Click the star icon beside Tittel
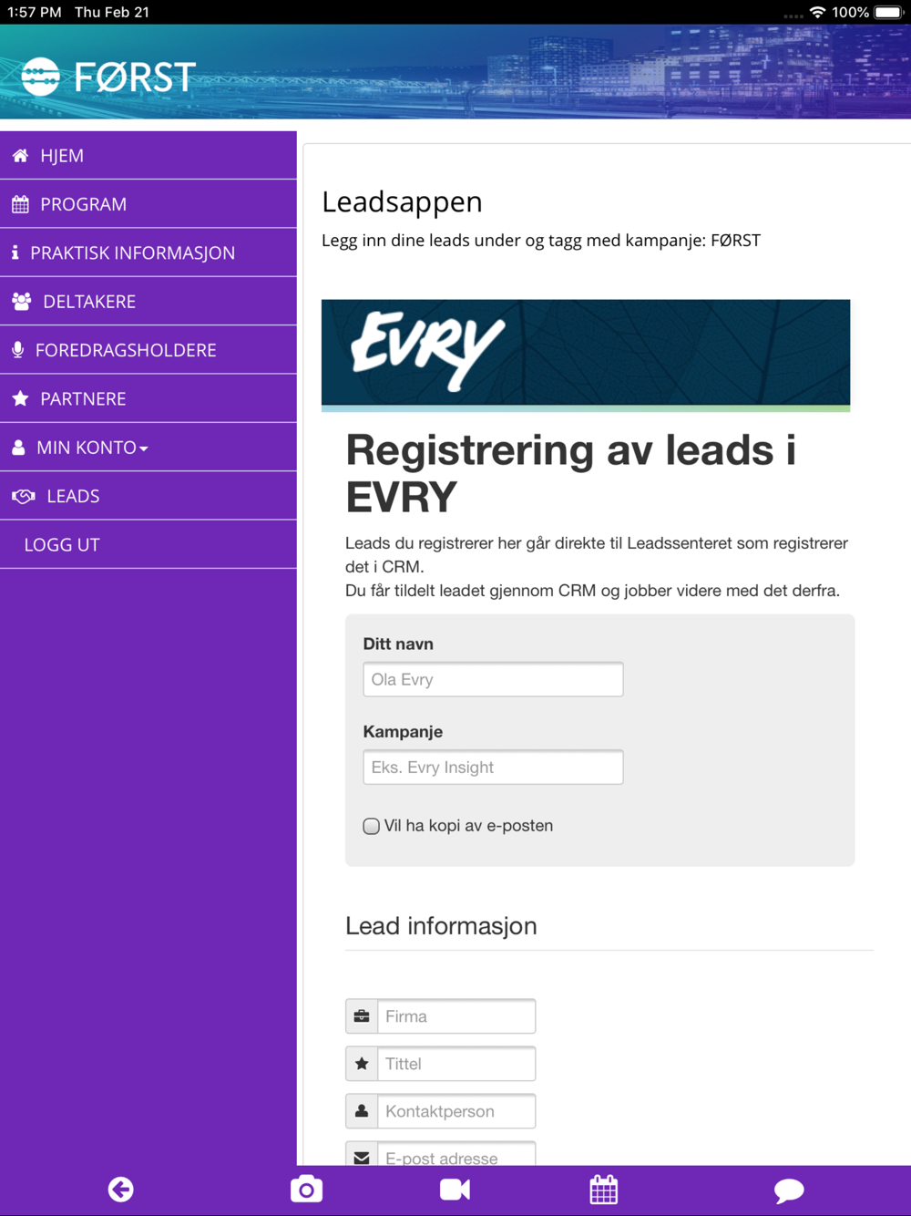 tap(362, 1064)
